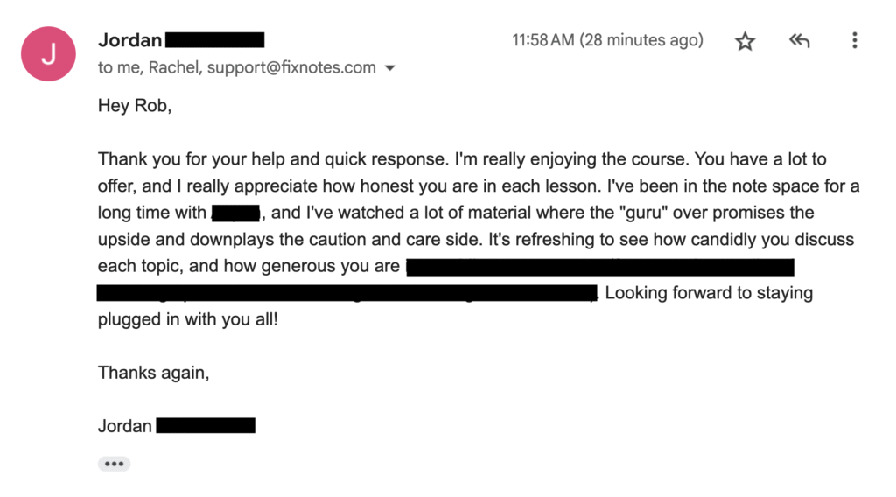896x497 pixels.
Task: Star this email from Jordan
Action: point(745,41)
